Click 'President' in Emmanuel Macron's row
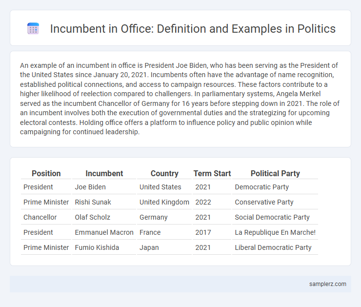Screen dimensions: 361x307 point(46,232)
